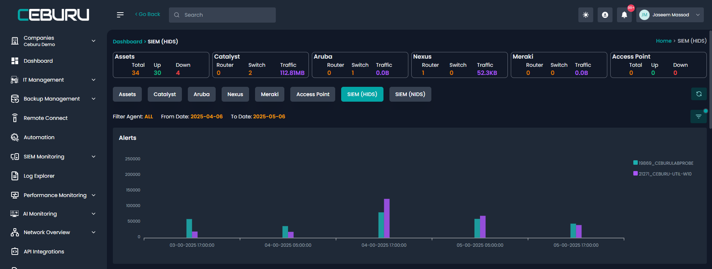Image resolution: width=712 pixels, height=269 pixels.
Task: Switch to the SIEM (NIDS) tab
Action: click(410, 94)
